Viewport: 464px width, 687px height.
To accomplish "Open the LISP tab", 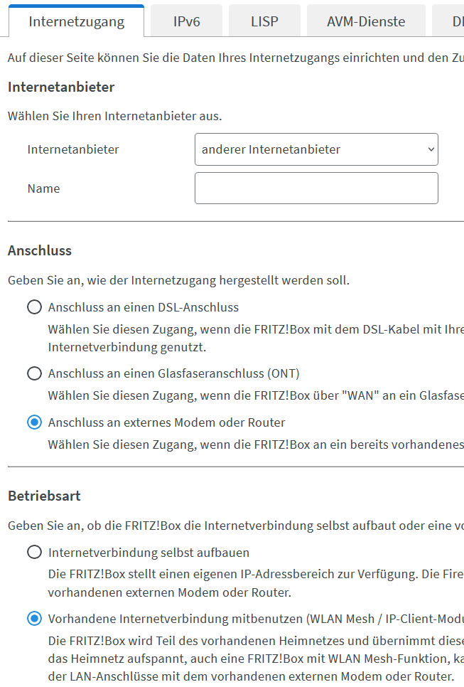I will tap(264, 21).
